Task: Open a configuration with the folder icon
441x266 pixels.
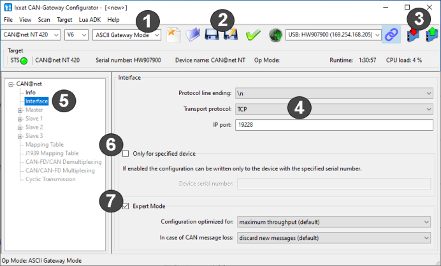Action: 193,35
